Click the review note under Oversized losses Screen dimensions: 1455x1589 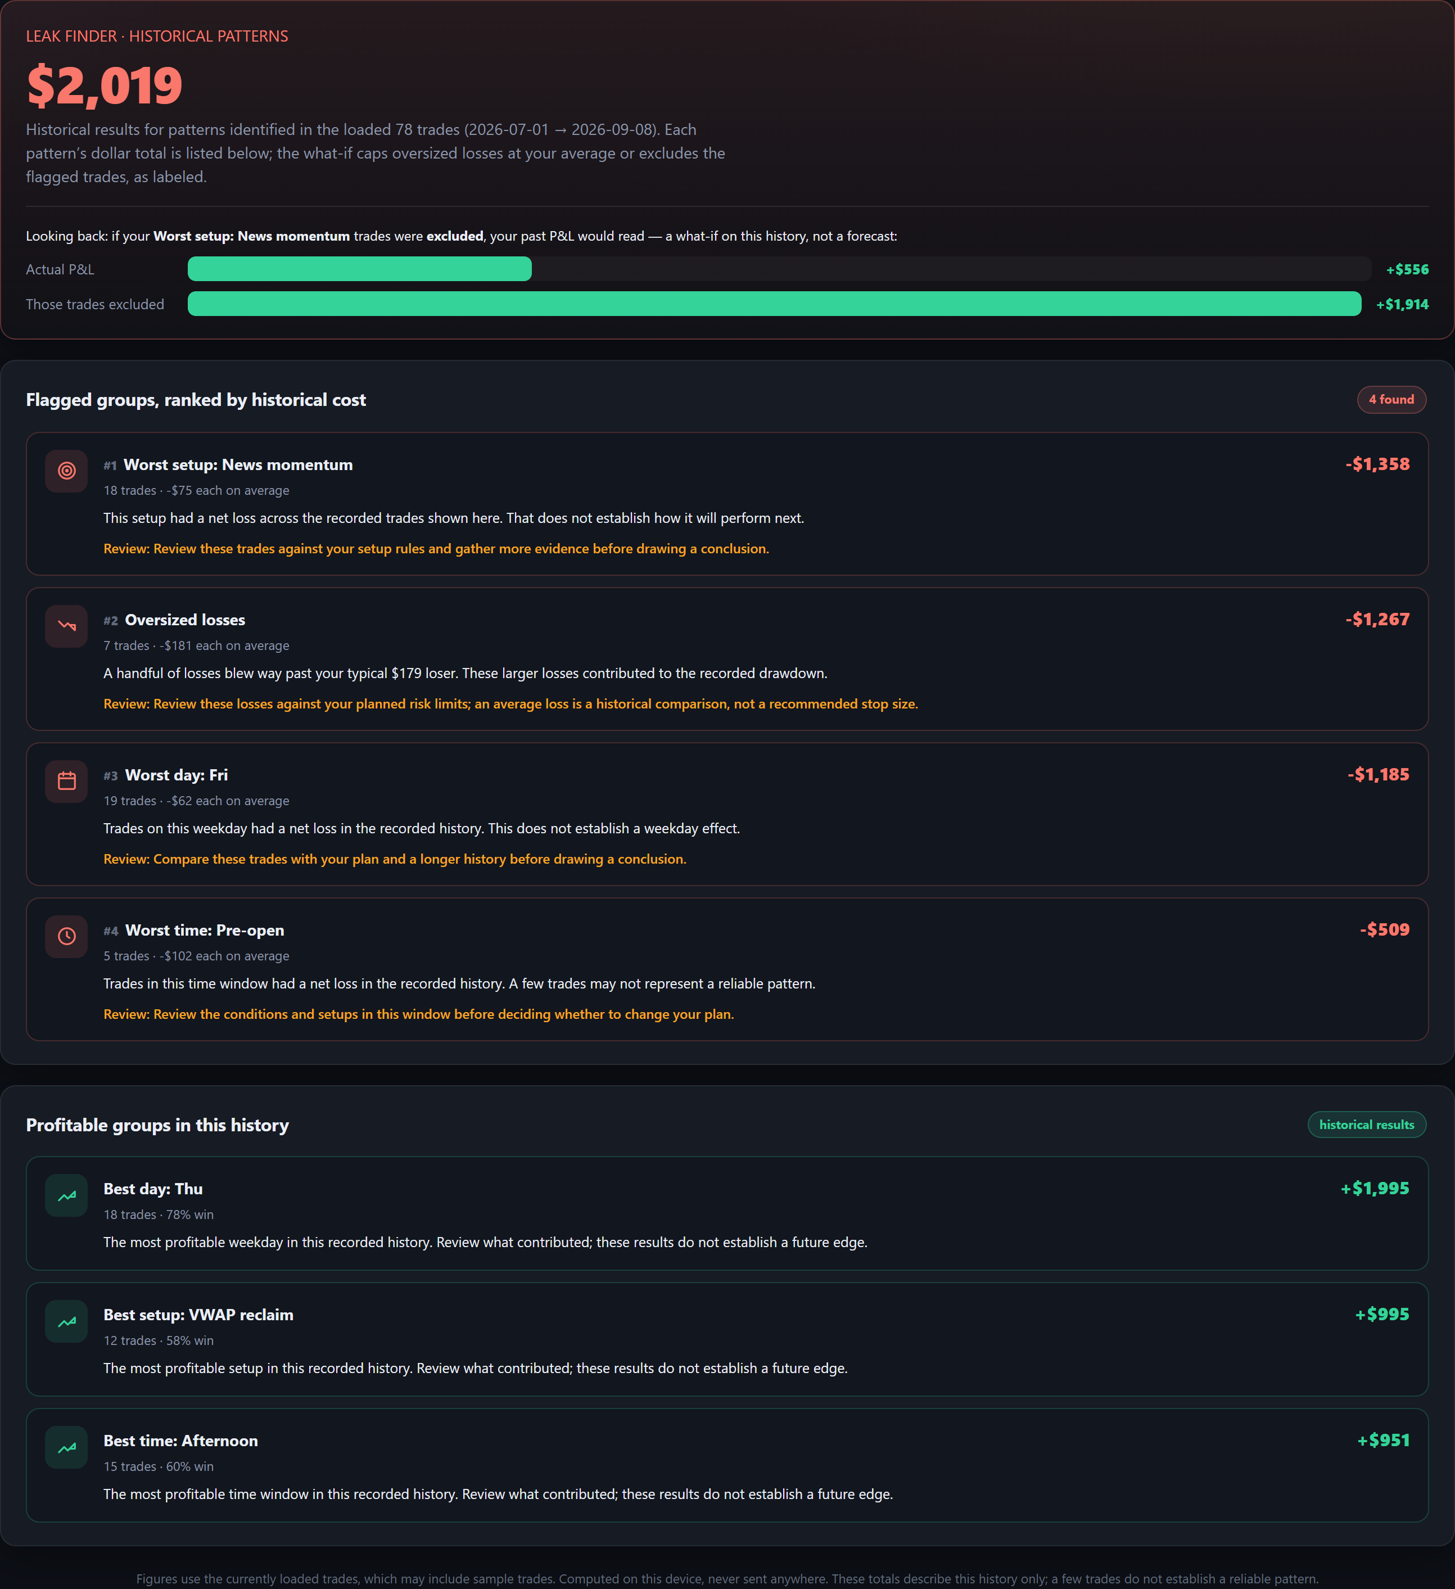tap(510, 704)
